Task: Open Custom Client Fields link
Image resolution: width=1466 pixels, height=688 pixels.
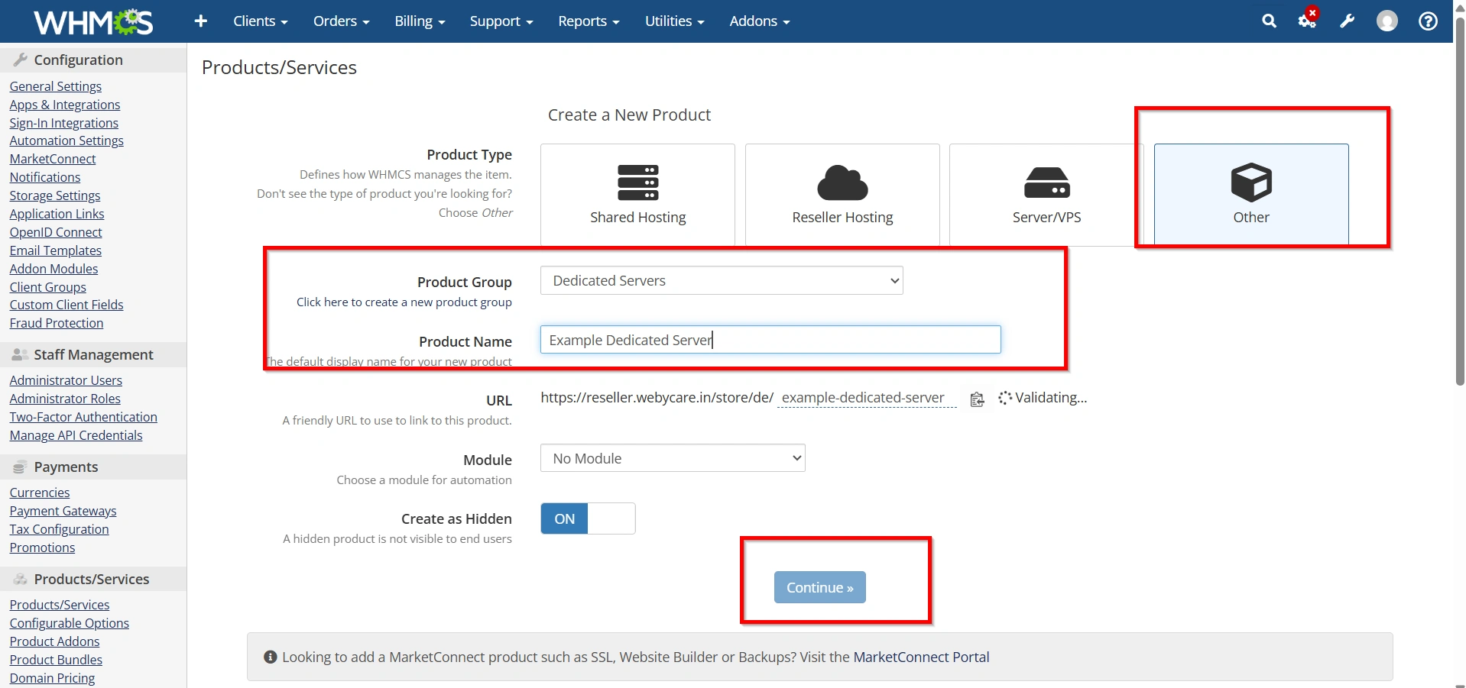Action: [x=66, y=305]
